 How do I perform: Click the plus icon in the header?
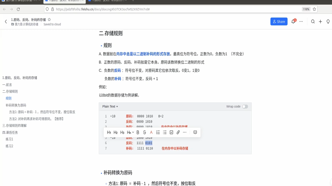(320, 22)
